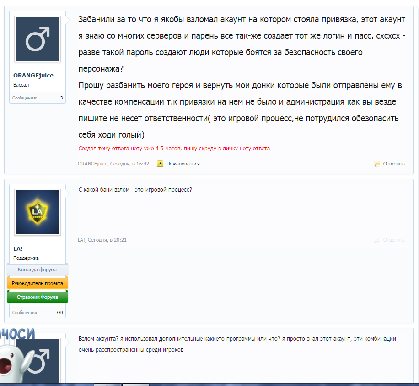Screen dimensions: 419x386
Task: Open the Пожаловаться report link
Action: pos(183,163)
